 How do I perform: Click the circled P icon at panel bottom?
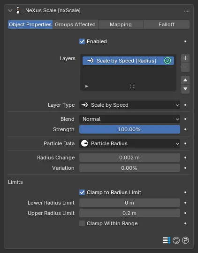coord(185,240)
